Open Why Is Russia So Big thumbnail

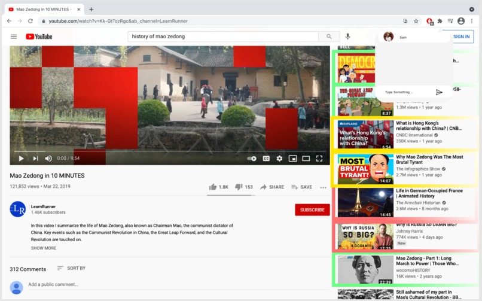click(x=365, y=236)
